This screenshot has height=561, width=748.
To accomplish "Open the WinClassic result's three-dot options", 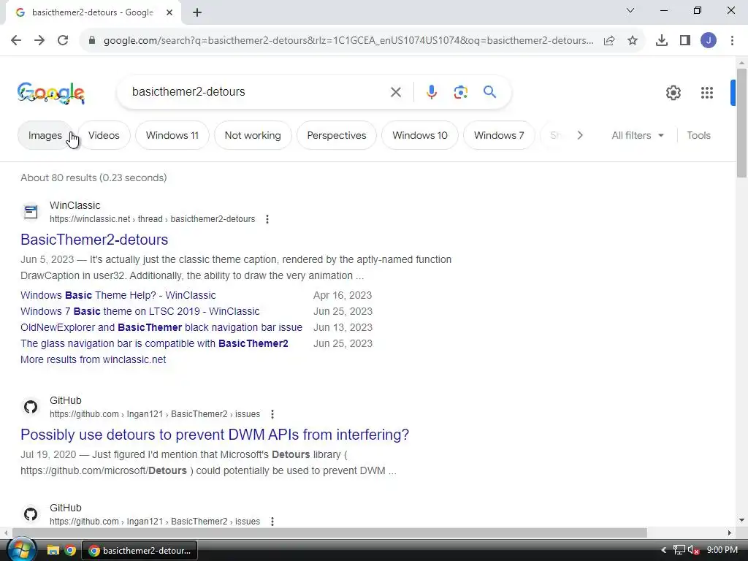I will tap(267, 219).
